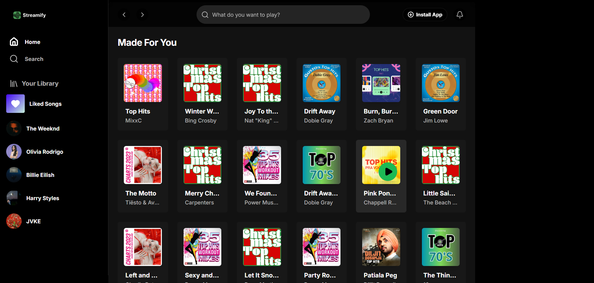The height and width of the screenshot is (283, 594).
Task: Open Left and ... album cover
Action: 143,247
